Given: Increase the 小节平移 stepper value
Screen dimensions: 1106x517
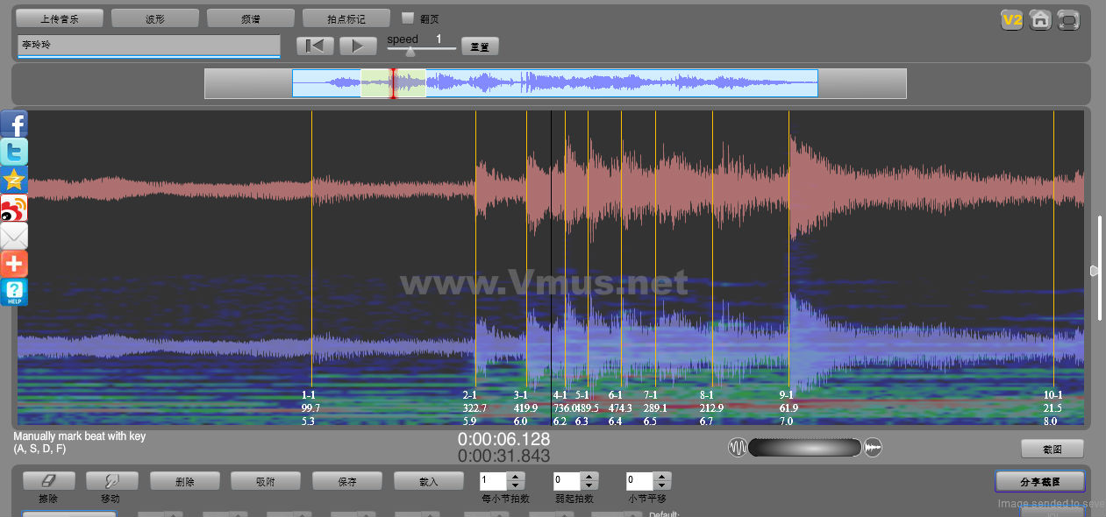Looking at the screenshot, I should point(663,477).
